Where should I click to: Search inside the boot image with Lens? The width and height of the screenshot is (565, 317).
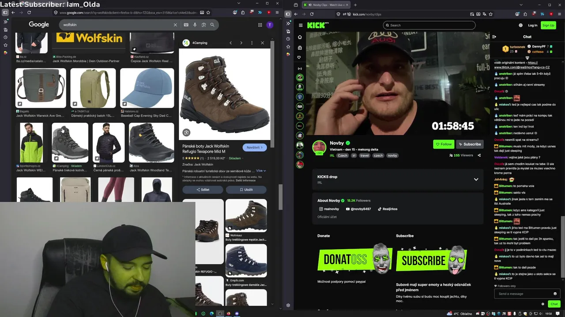click(186, 133)
